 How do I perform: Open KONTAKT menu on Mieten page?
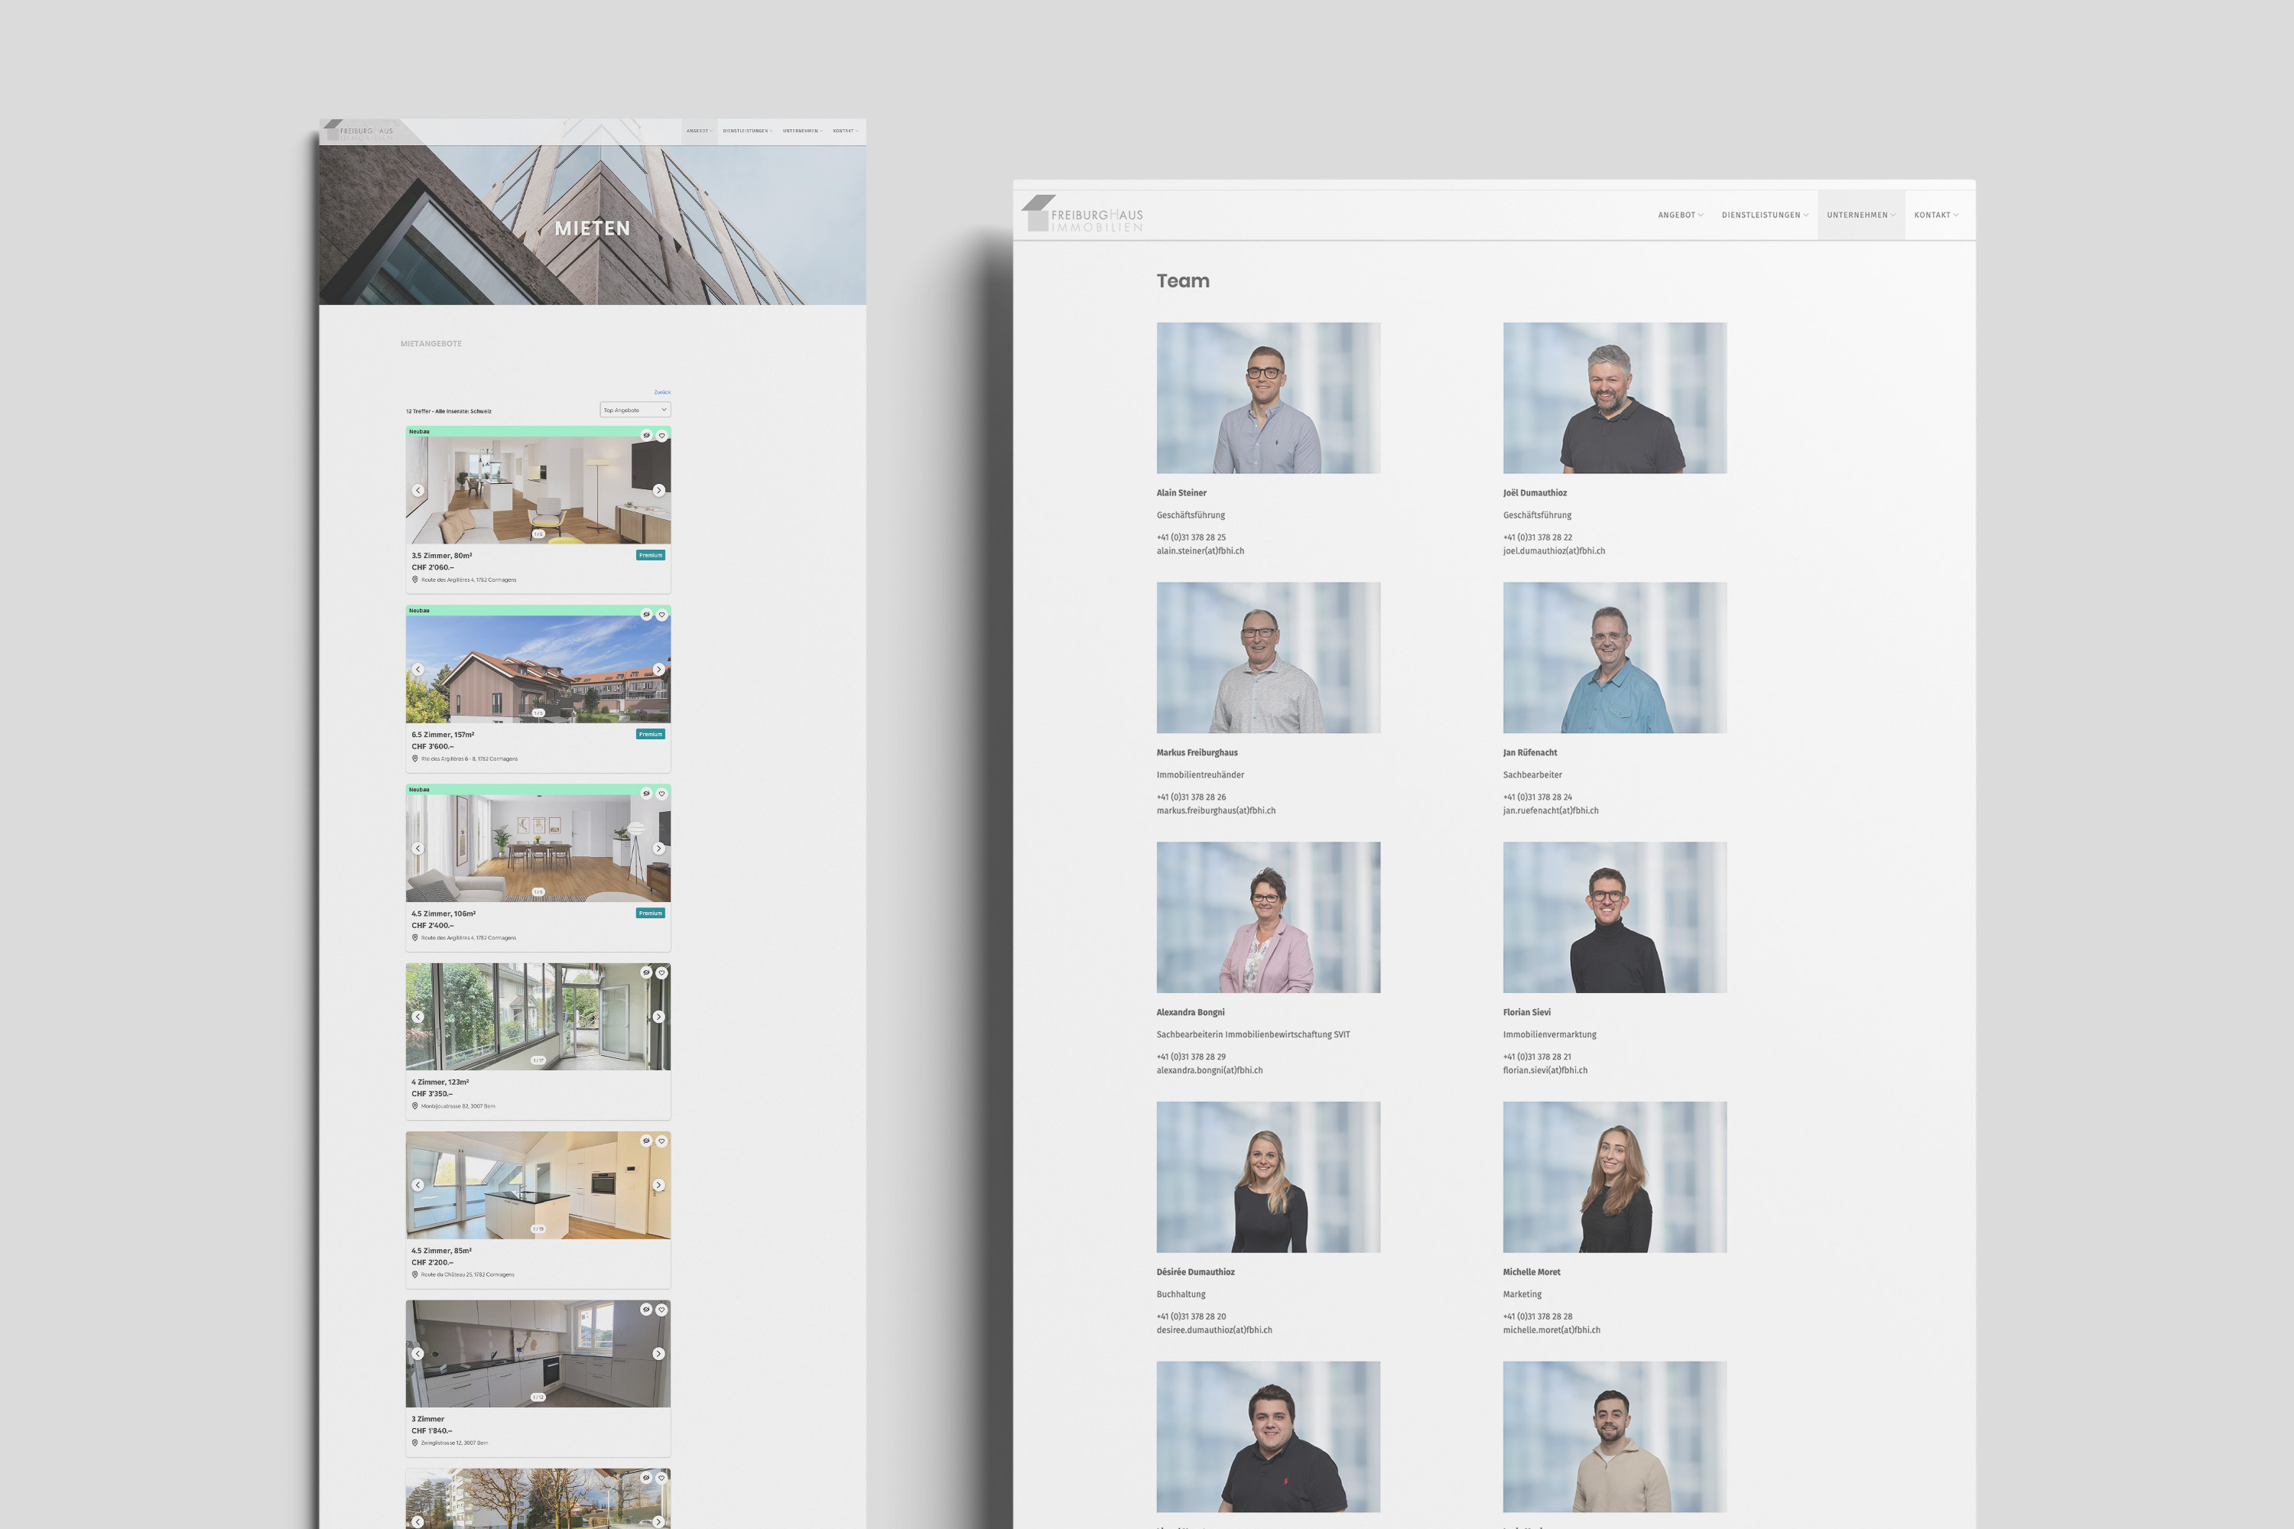pos(846,131)
